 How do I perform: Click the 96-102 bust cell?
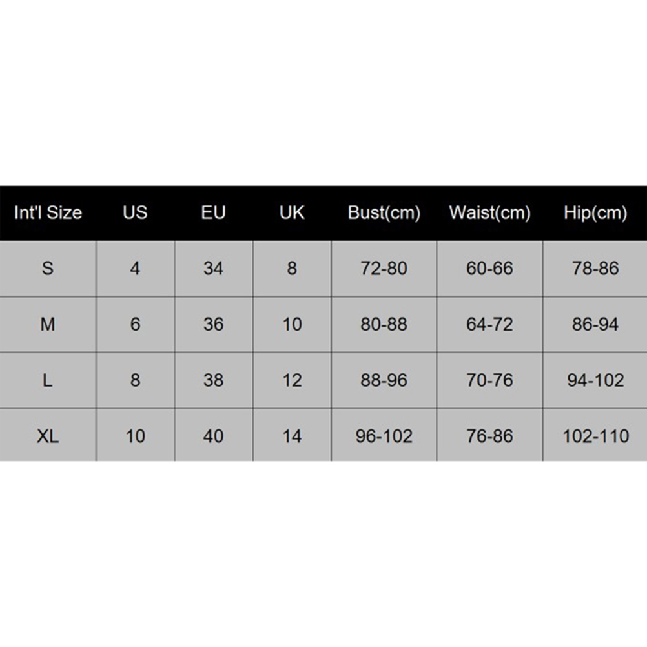click(384, 436)
